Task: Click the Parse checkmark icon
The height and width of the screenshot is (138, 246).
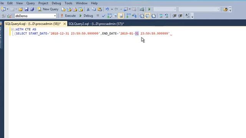Action: [103, 16]
